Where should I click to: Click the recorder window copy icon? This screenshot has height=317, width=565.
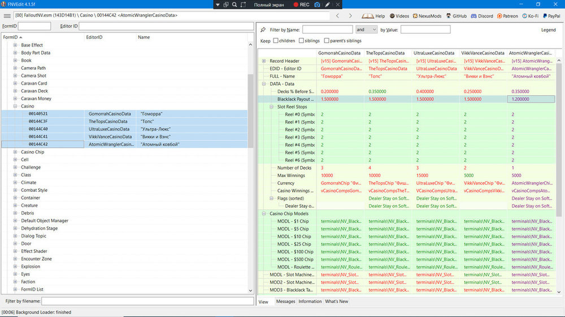click(226, 5)
